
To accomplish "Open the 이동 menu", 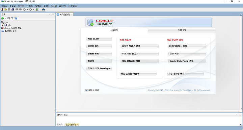I will (30, 6).
